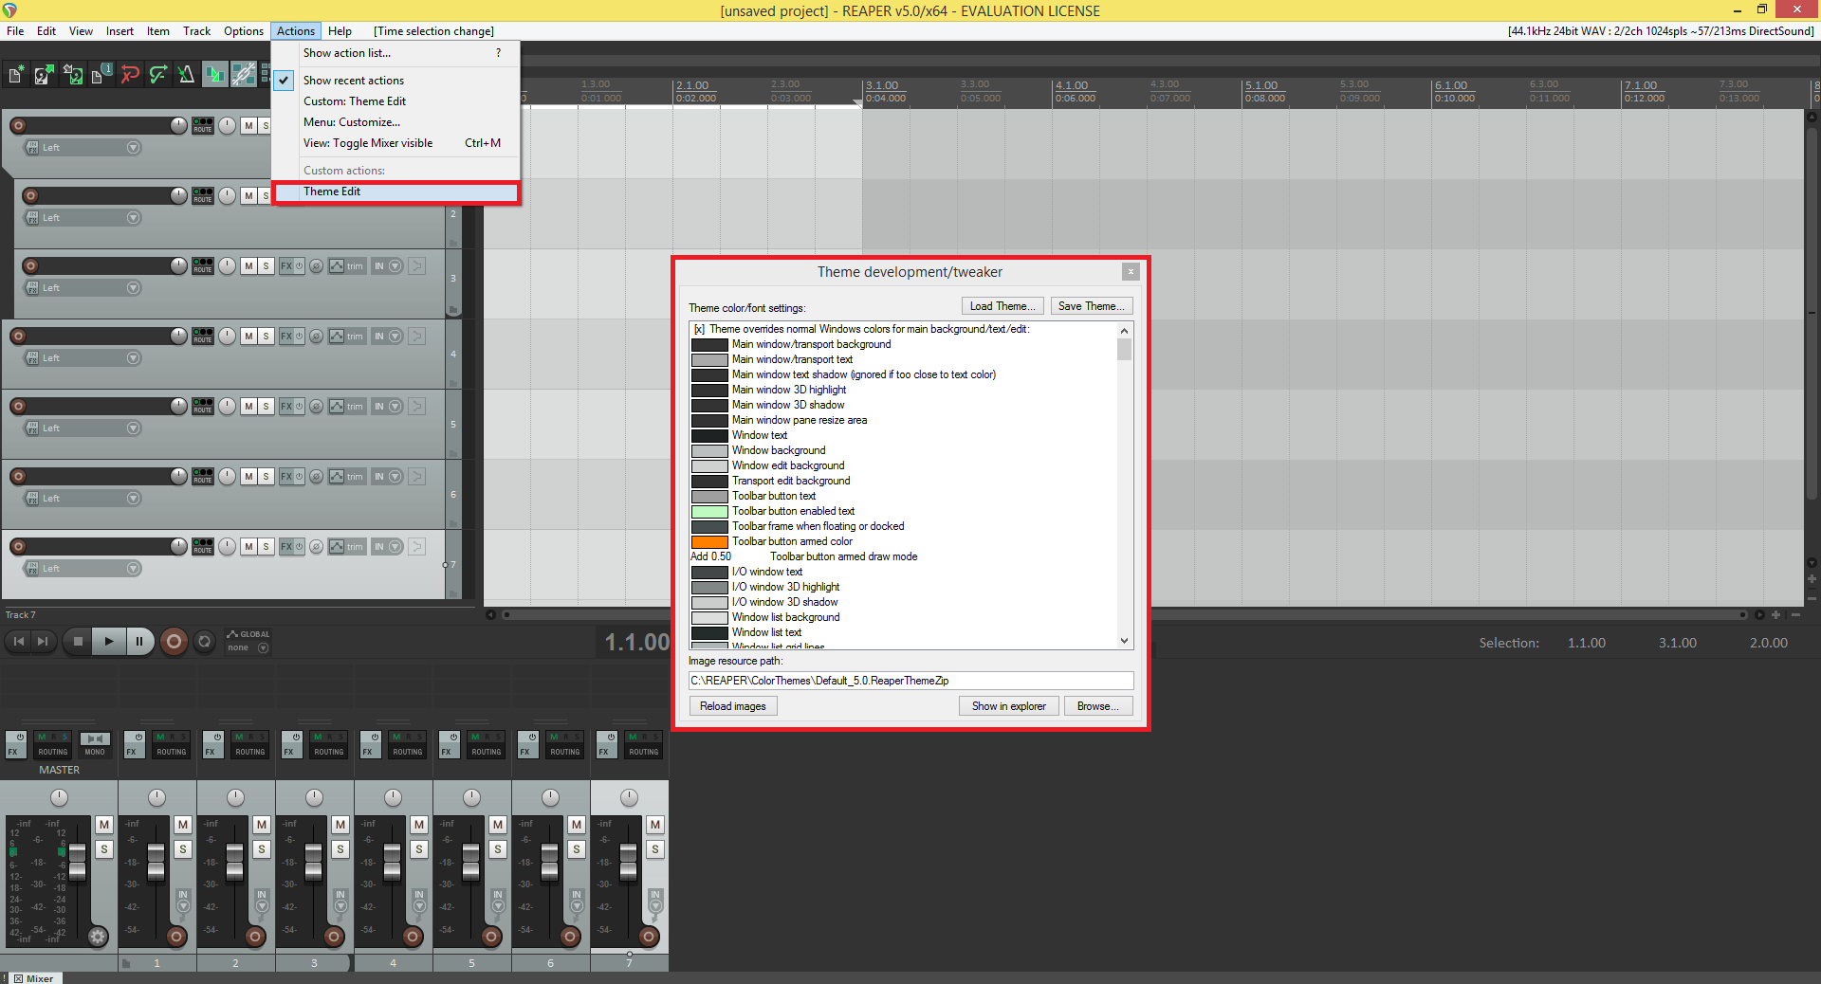Solo mixer channel 4
Viewport: 1821px width, 984px height.
[419, 849]
